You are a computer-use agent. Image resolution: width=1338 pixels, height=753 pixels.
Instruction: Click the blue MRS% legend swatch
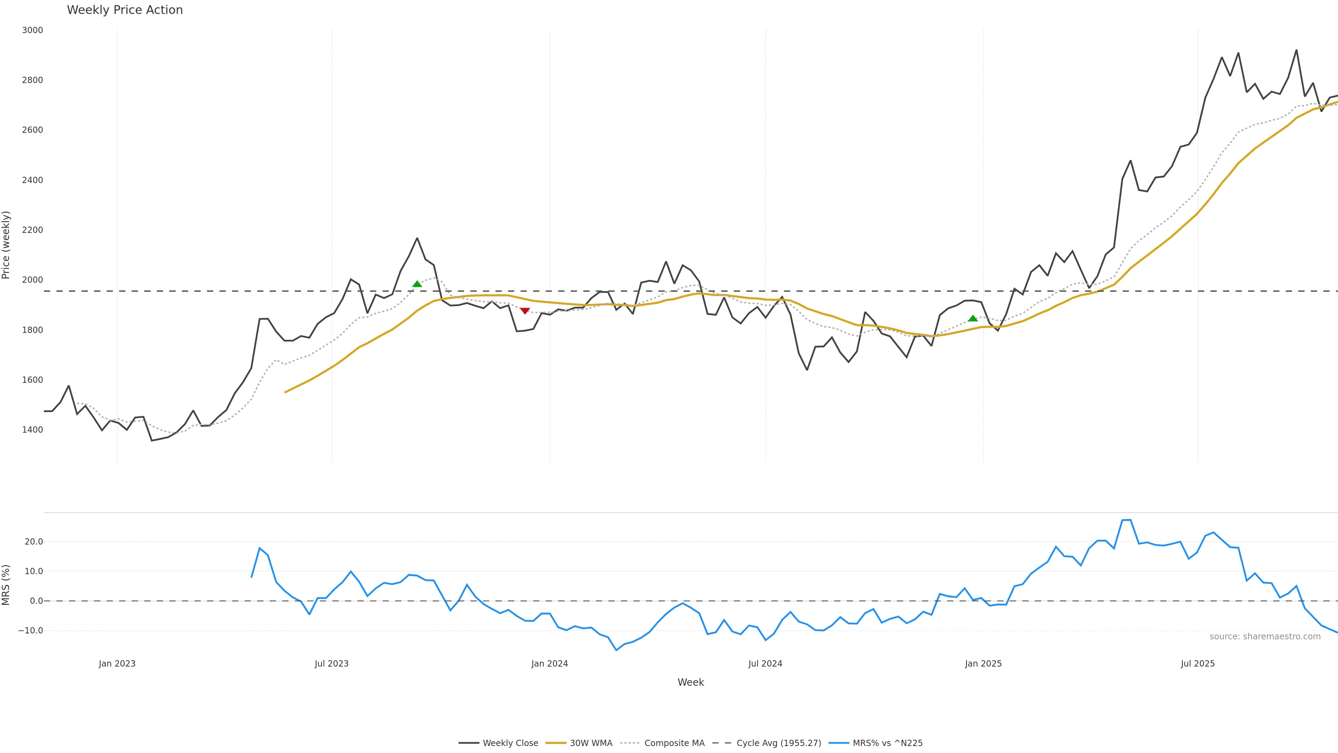(838, 743)
